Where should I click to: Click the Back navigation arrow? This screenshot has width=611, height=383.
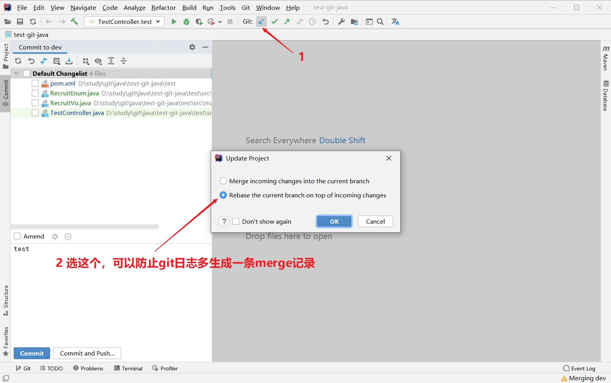point(49,22)
